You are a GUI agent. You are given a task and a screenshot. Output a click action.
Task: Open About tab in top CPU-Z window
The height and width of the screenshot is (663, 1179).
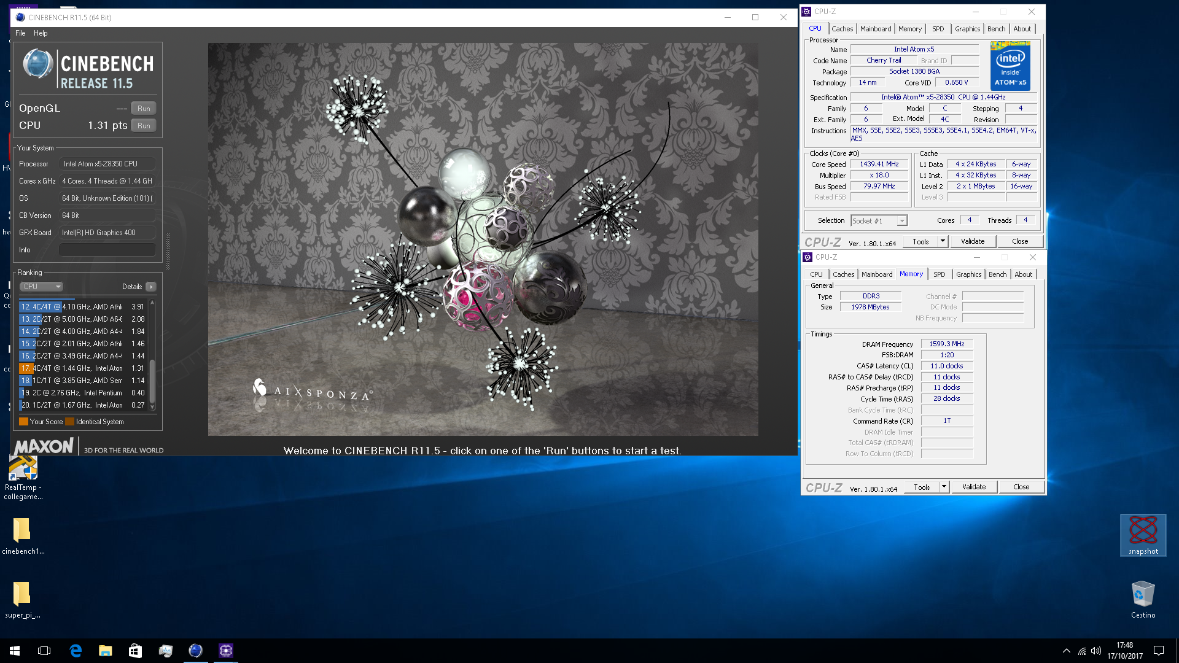pyautogui.click(x=1022, y=29)
